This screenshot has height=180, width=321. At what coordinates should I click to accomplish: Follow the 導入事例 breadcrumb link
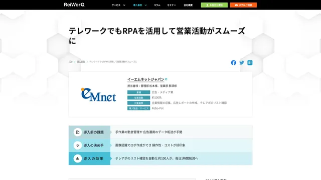(81, 61)
